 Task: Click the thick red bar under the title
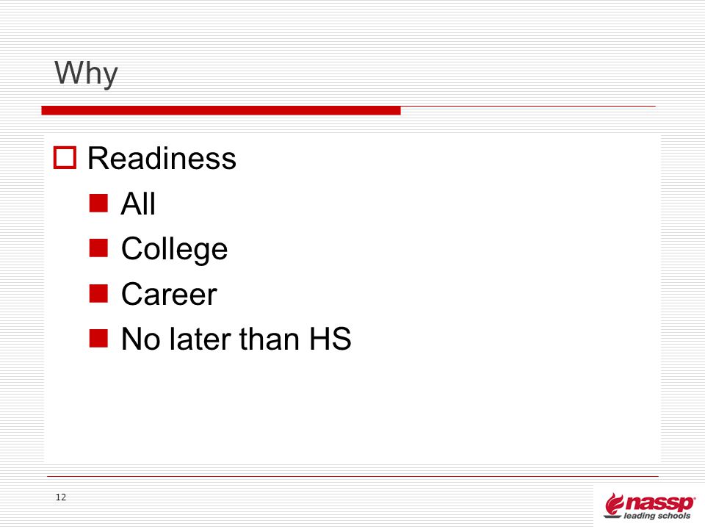tap(221, 110)
